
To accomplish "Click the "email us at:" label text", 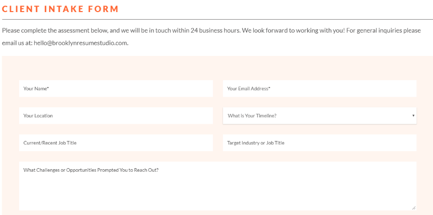I will click(x=17, y=43).
